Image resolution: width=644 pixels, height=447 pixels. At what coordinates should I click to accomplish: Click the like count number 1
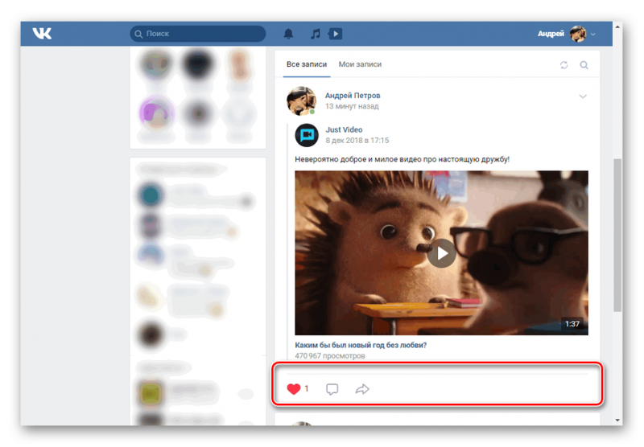(x=307, y=388)
